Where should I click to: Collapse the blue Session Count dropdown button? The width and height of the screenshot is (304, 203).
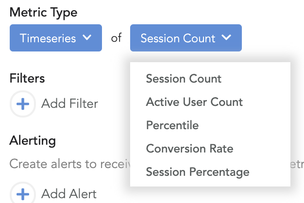pyautogui.click(x=186, y=38)
